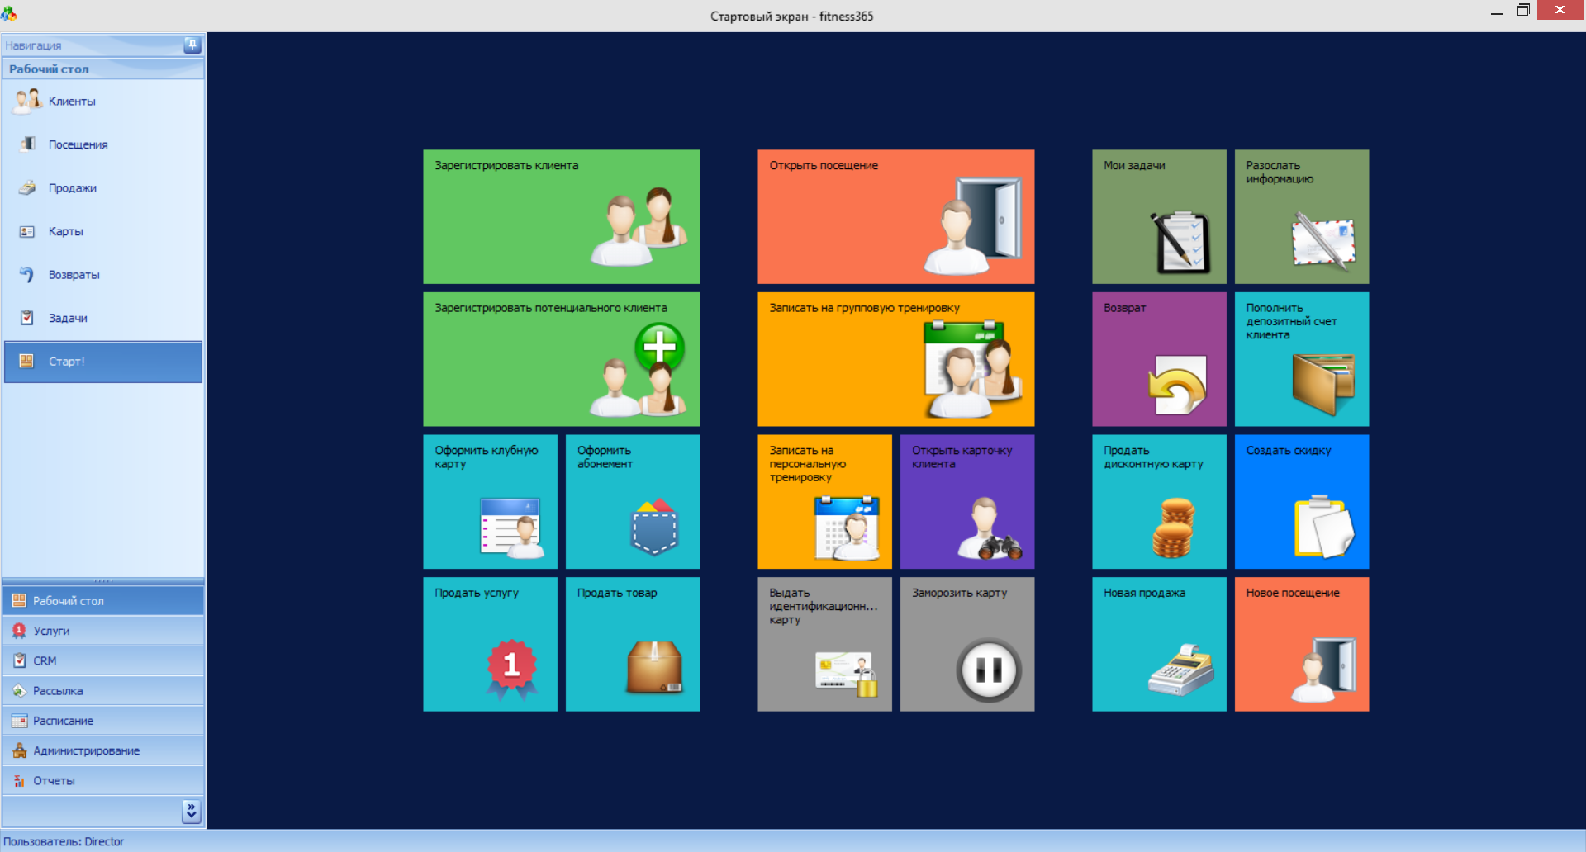This screenshot has height=852, width=1586.
Task: Click the navigation pane splitter grip
Action: point(103,581)
